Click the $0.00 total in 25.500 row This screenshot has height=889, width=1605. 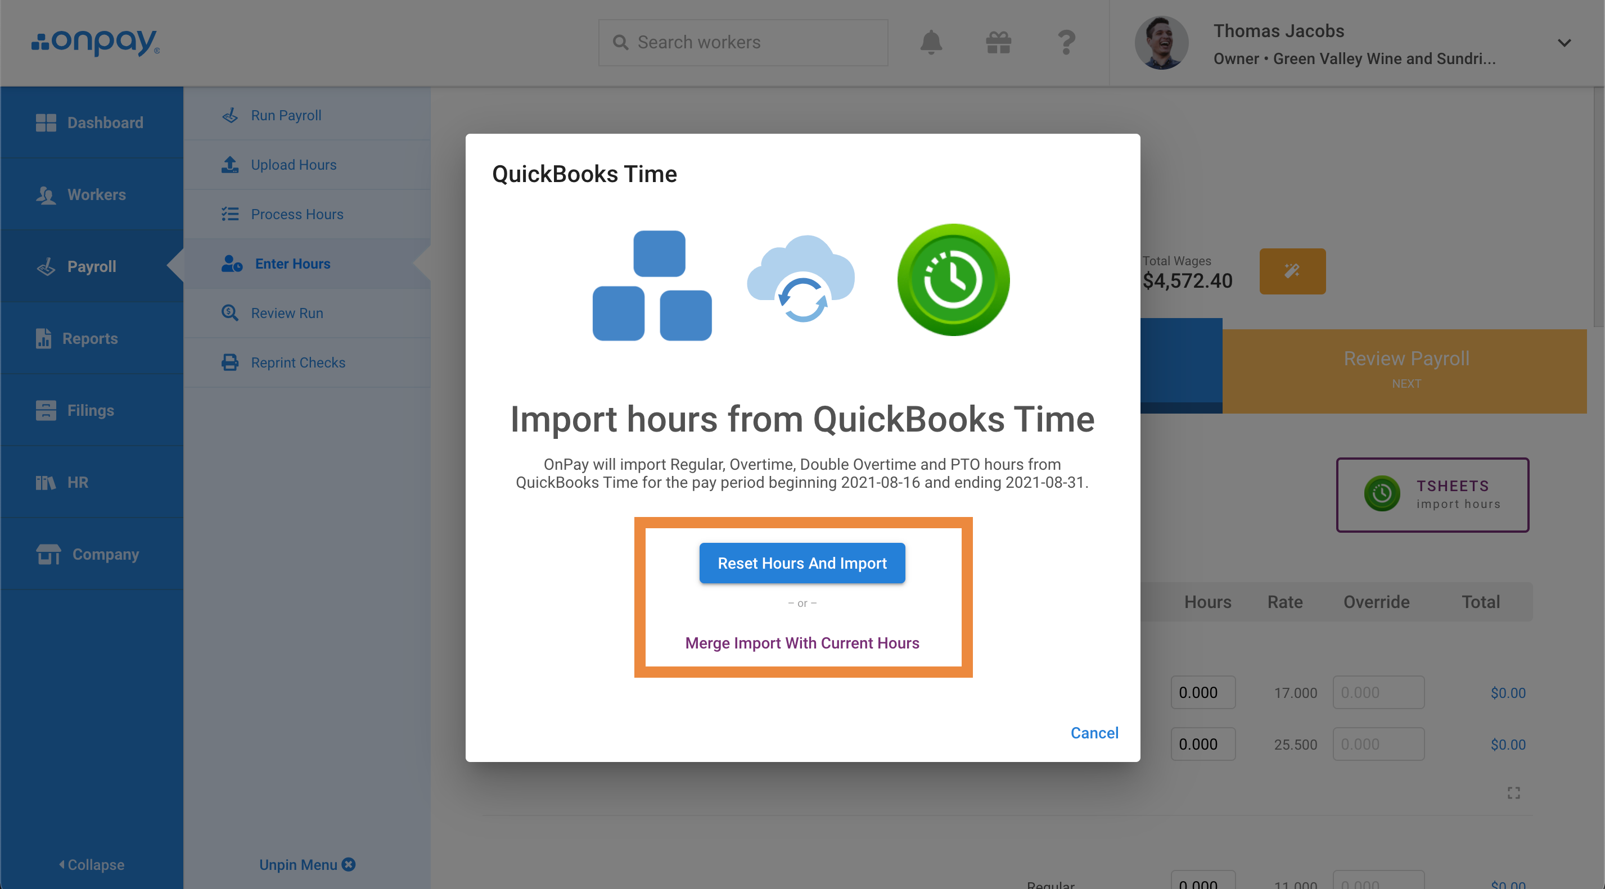click(x=1508, y=745)
